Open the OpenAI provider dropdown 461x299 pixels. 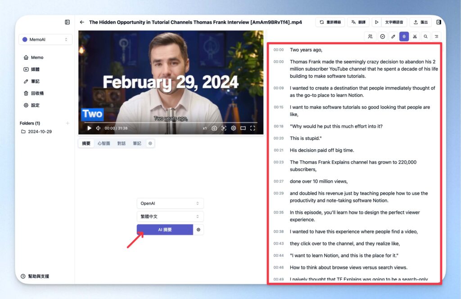pos(170,203)
